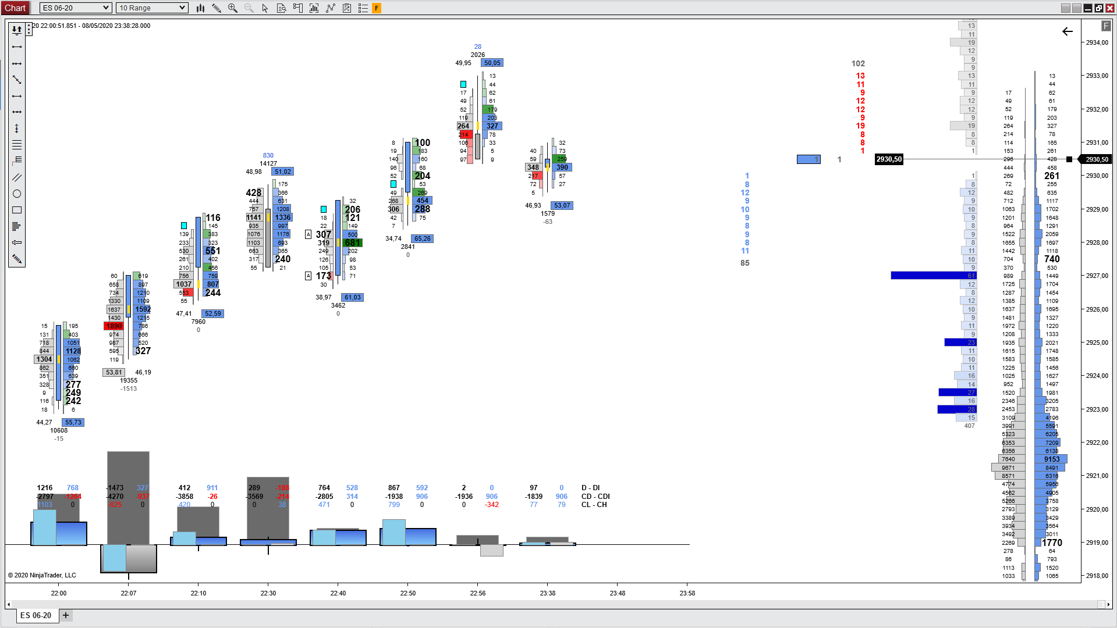This screenshot has width=1117, height=628.
Task: Click the zoom in magnifier
Action: point(233,8)
